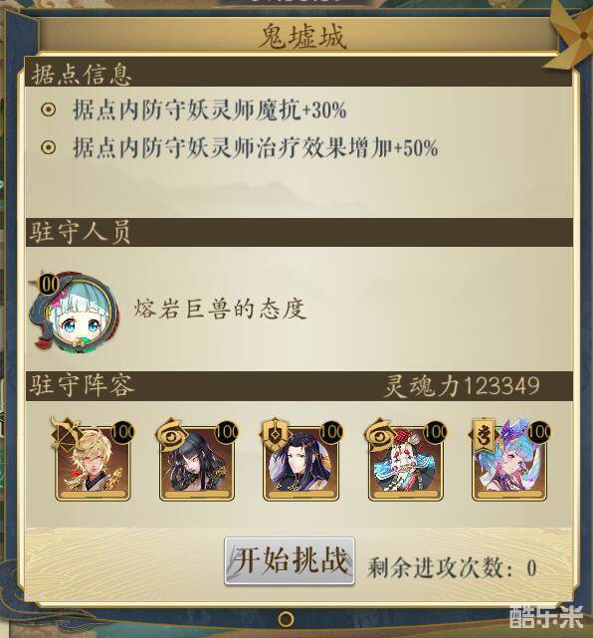The height and width of the screenshot is (638, 593).
Task: Select the dark-haired hero in second slot
Action: tap(197, 464)
